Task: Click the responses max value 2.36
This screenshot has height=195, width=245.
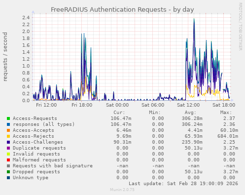Action: tap(229, 124)
